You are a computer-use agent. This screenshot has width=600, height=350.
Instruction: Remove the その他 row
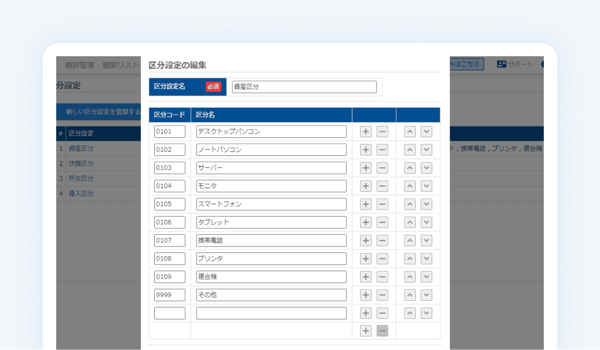tap(382, 295)
